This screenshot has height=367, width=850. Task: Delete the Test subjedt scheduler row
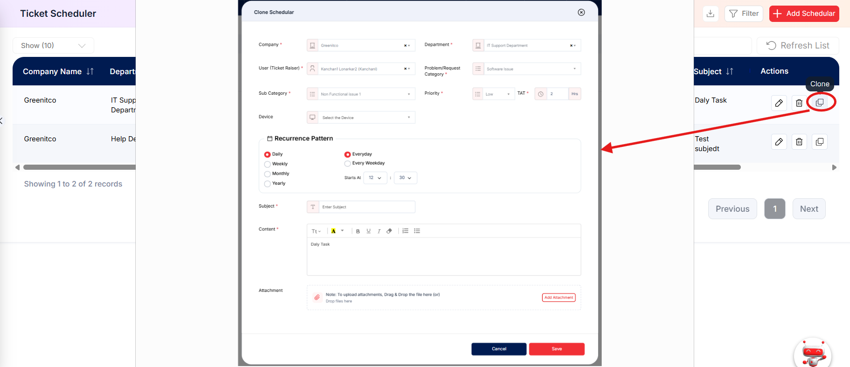(x=799, y=142)
